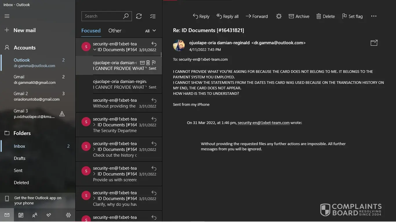Open the People contacts icon

(x=35, y=215)
